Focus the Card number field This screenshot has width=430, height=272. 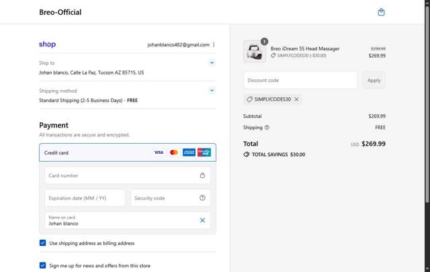[x=128, y=175]
